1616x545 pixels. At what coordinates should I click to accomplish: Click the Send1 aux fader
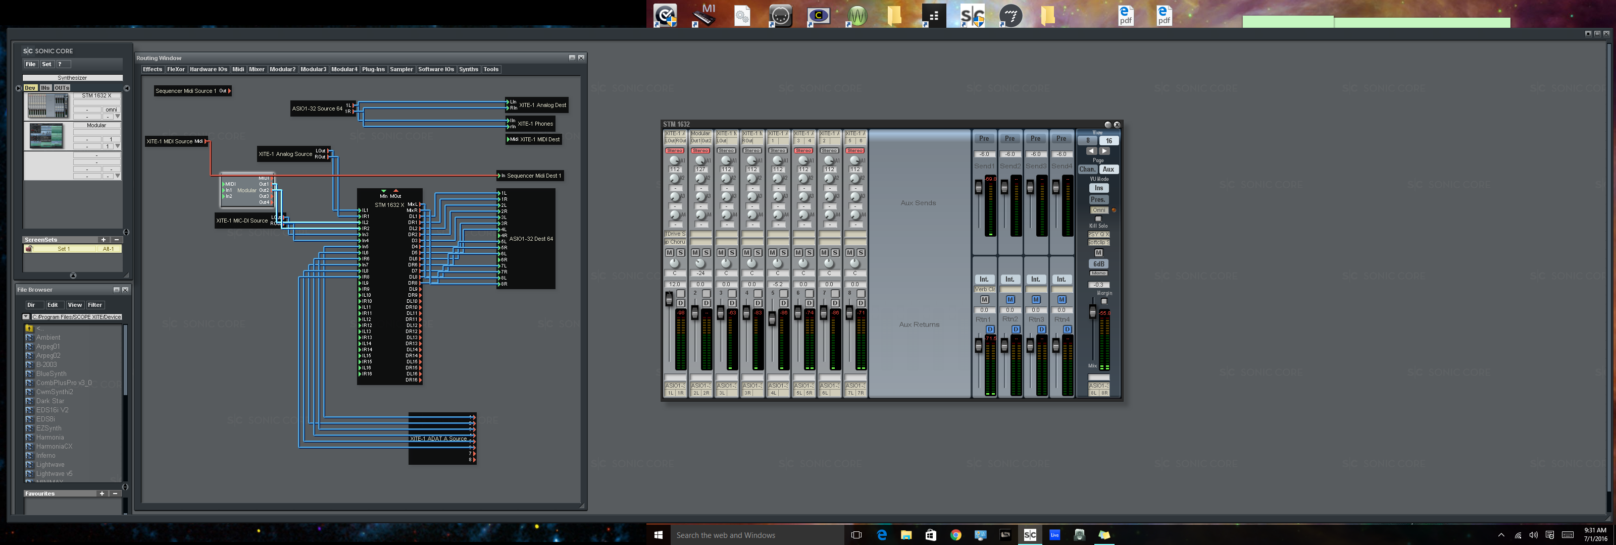point(979,187)
